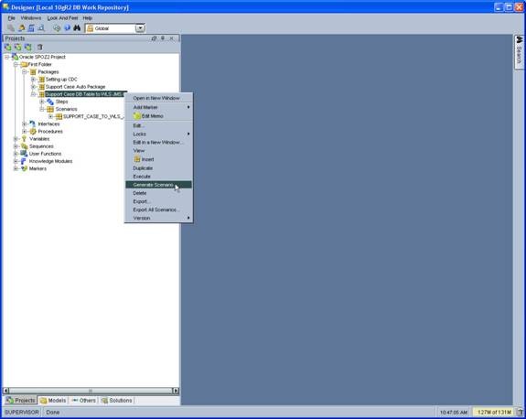Open the File menu

click(x=11, y=17)
